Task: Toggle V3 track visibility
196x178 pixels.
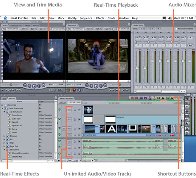Action: (x=60, y=119)
